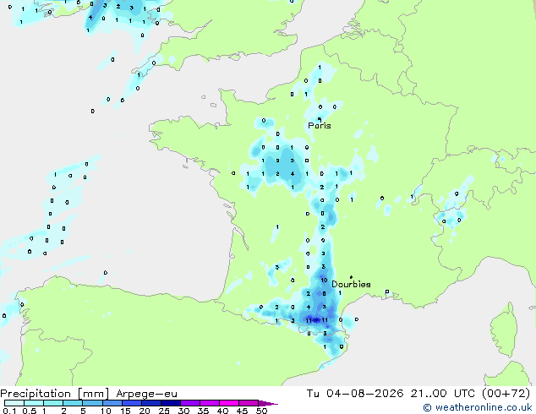The height and width of the screenshot is (414, 536).
Task: Click the Arpege-eu model name
Action: (x=146, y=394)
